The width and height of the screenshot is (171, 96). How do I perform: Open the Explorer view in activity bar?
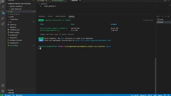[x=3, y=1]
